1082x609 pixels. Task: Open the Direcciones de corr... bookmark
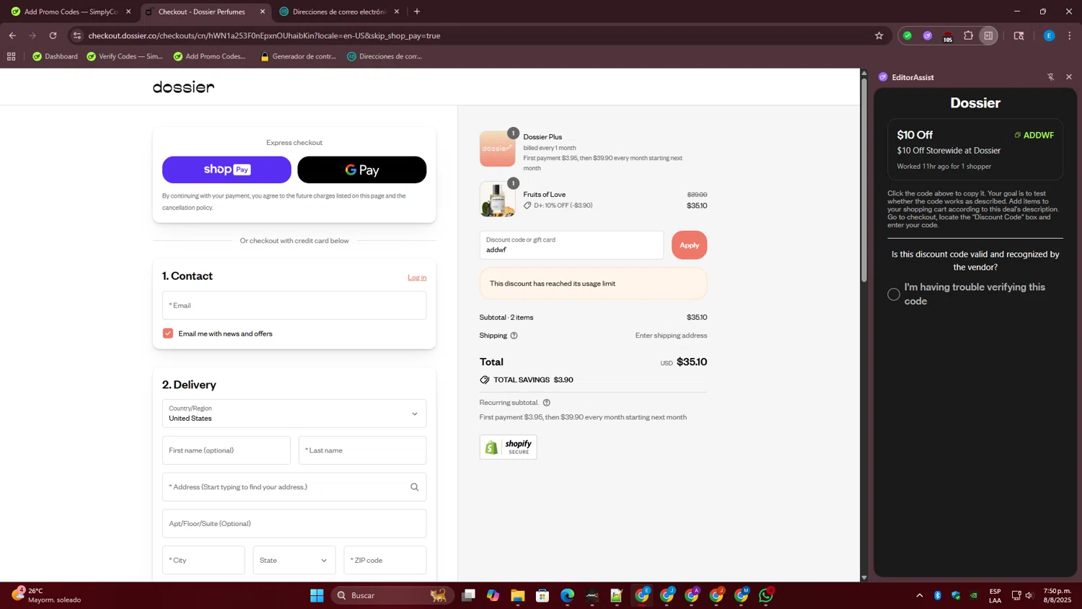(x=384, y=56)
